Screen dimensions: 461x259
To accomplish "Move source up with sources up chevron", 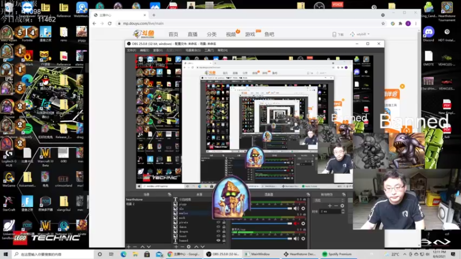I will click(196, 247).
